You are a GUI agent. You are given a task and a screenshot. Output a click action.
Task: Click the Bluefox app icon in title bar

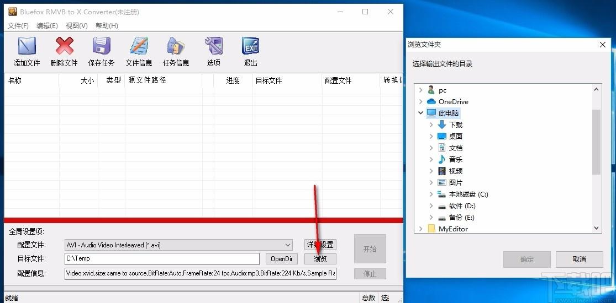(x=13, y=12)
